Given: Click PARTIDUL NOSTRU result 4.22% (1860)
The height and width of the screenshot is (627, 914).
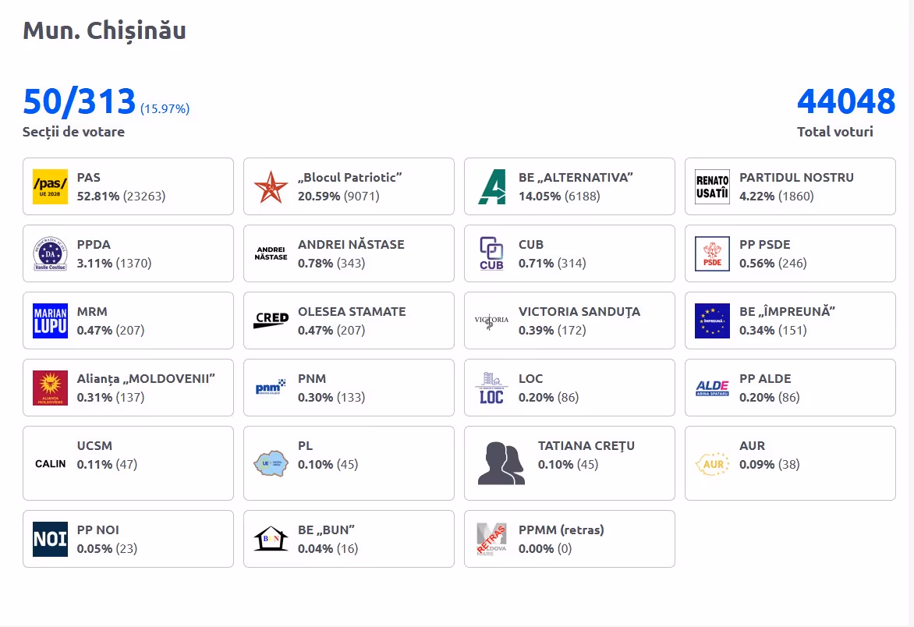Looking at the screenshot, I should pyautogui.click(x=777, y=197).
